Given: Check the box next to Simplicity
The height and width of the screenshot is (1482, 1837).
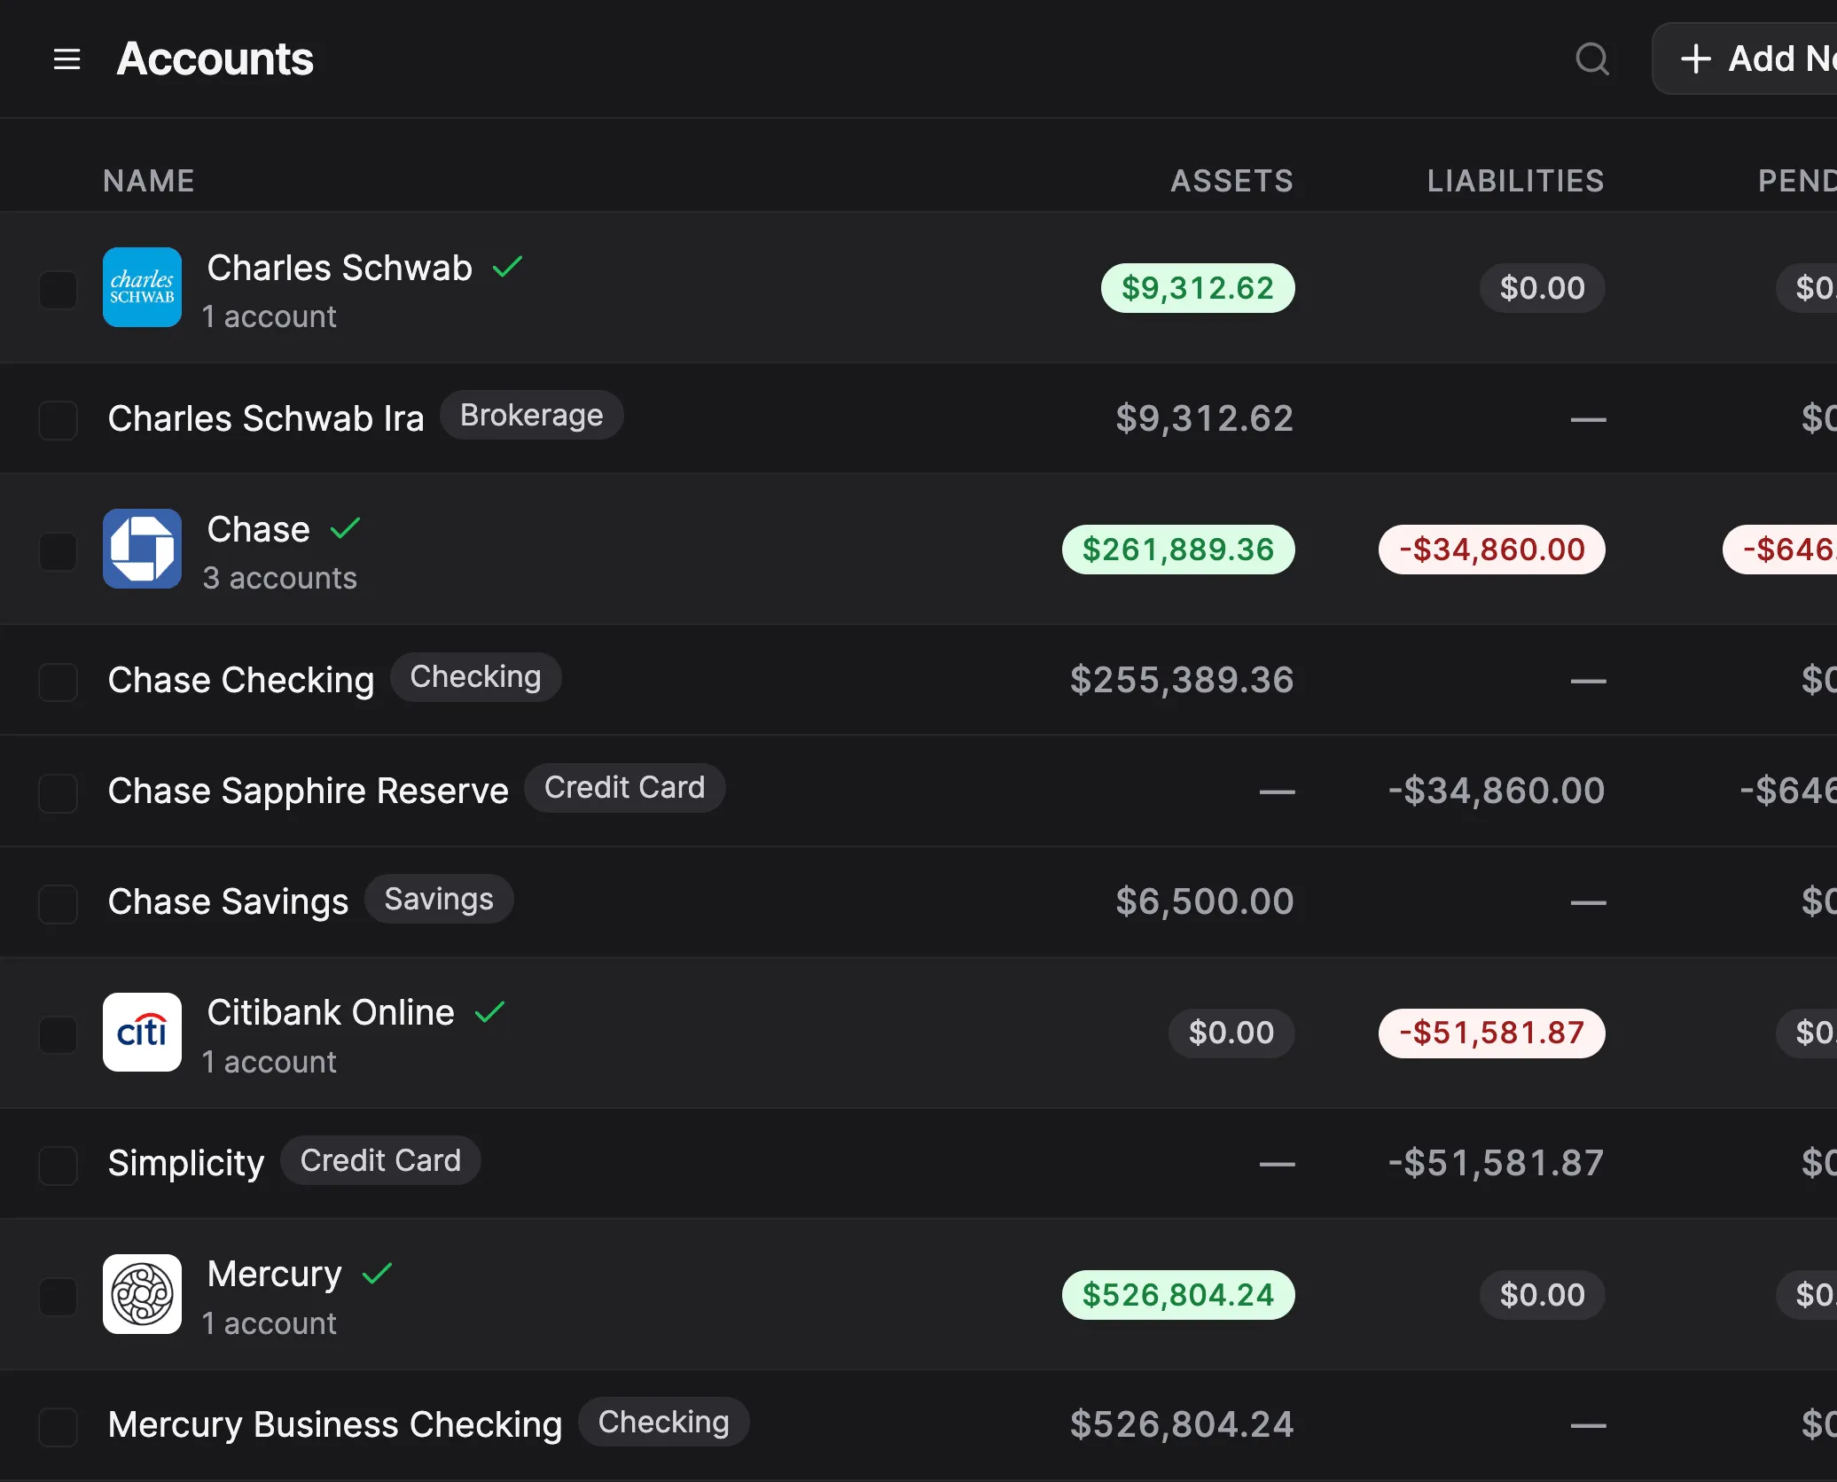Looking at the screenshot, I should tap(58, 1164).
